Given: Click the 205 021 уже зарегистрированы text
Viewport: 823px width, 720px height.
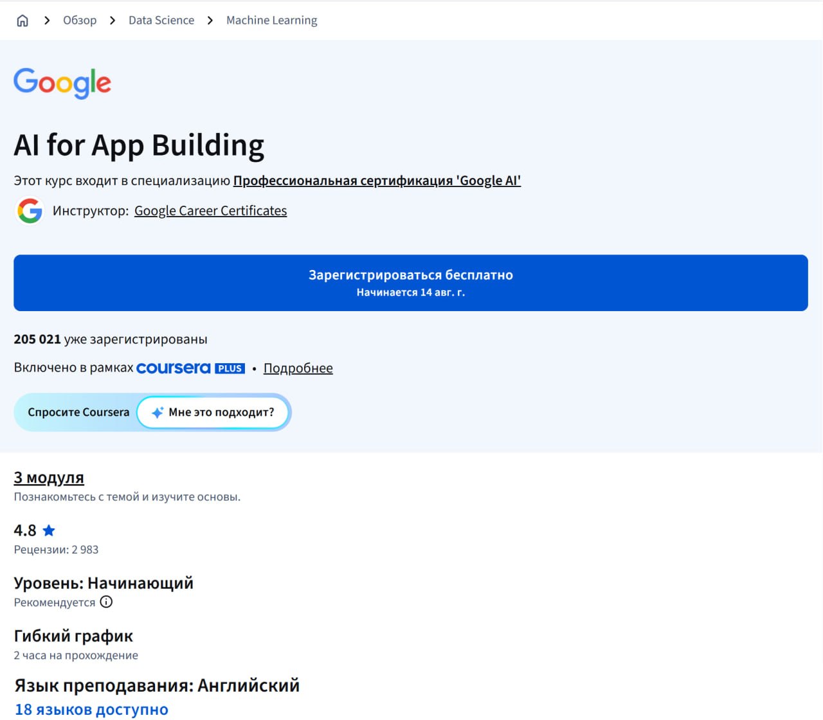Looking at the screenshot, I should click(x=111, y=339).
